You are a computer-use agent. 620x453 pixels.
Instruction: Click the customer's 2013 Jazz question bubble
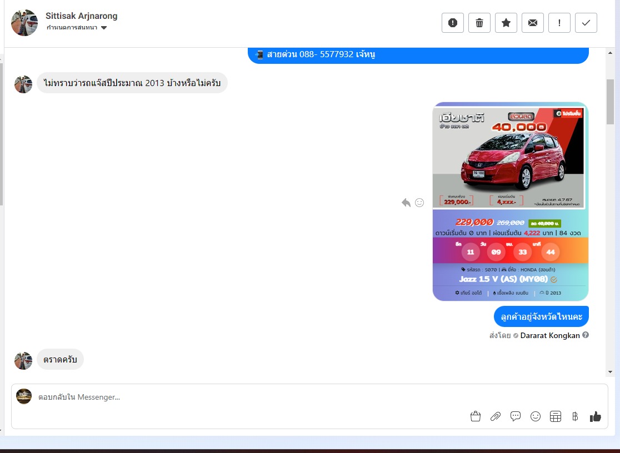coord(132,83)
